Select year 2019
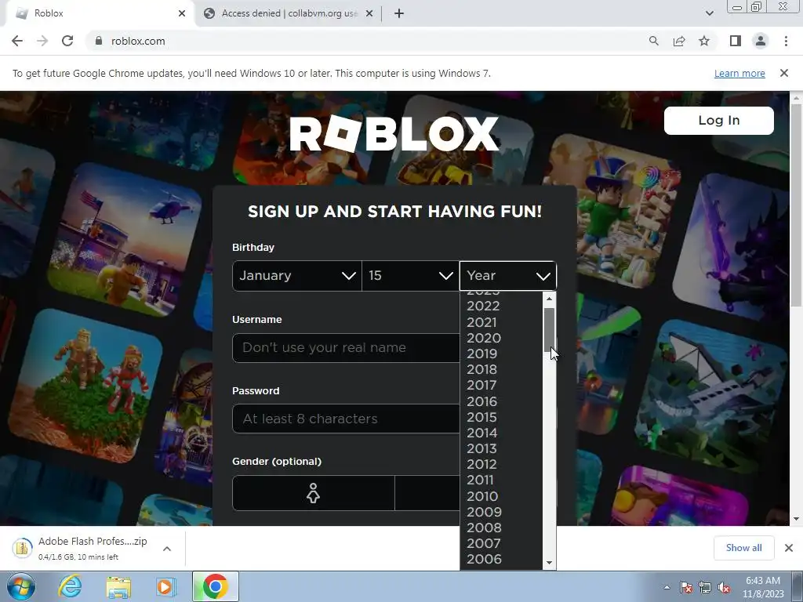The height and width of the screenshot is (602, 803). pos(482,354)
